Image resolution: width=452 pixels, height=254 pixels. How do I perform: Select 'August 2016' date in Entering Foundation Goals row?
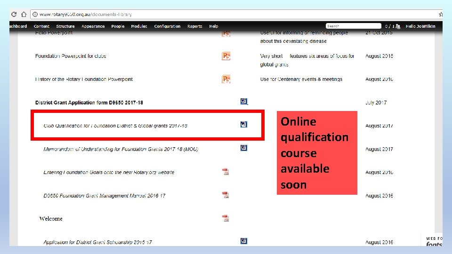(x=379, y=172)
